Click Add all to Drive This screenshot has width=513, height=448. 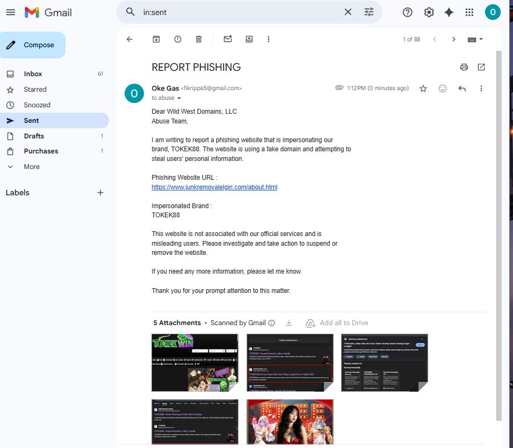tap(337, 323)
